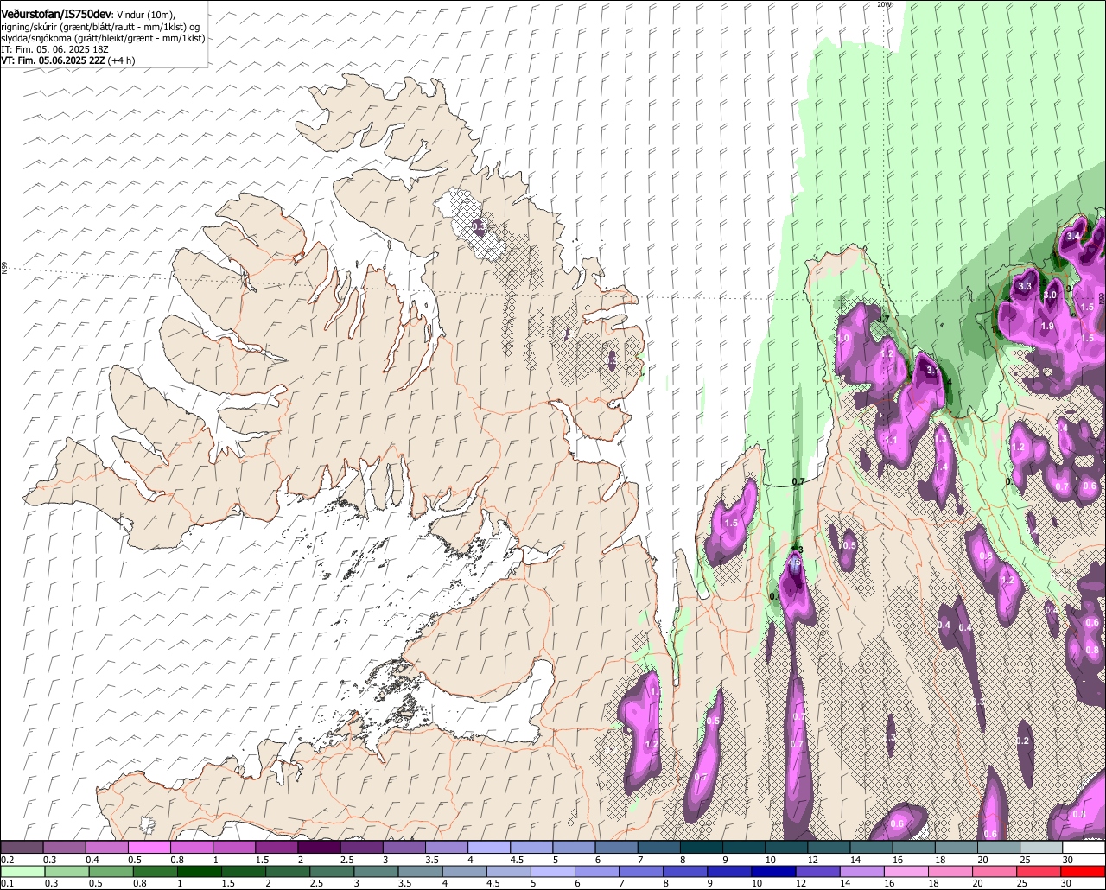Click the 3.4 precipitation value on the map
The width and height of the screenshot is (1106, 890).
click(1073, 236)
